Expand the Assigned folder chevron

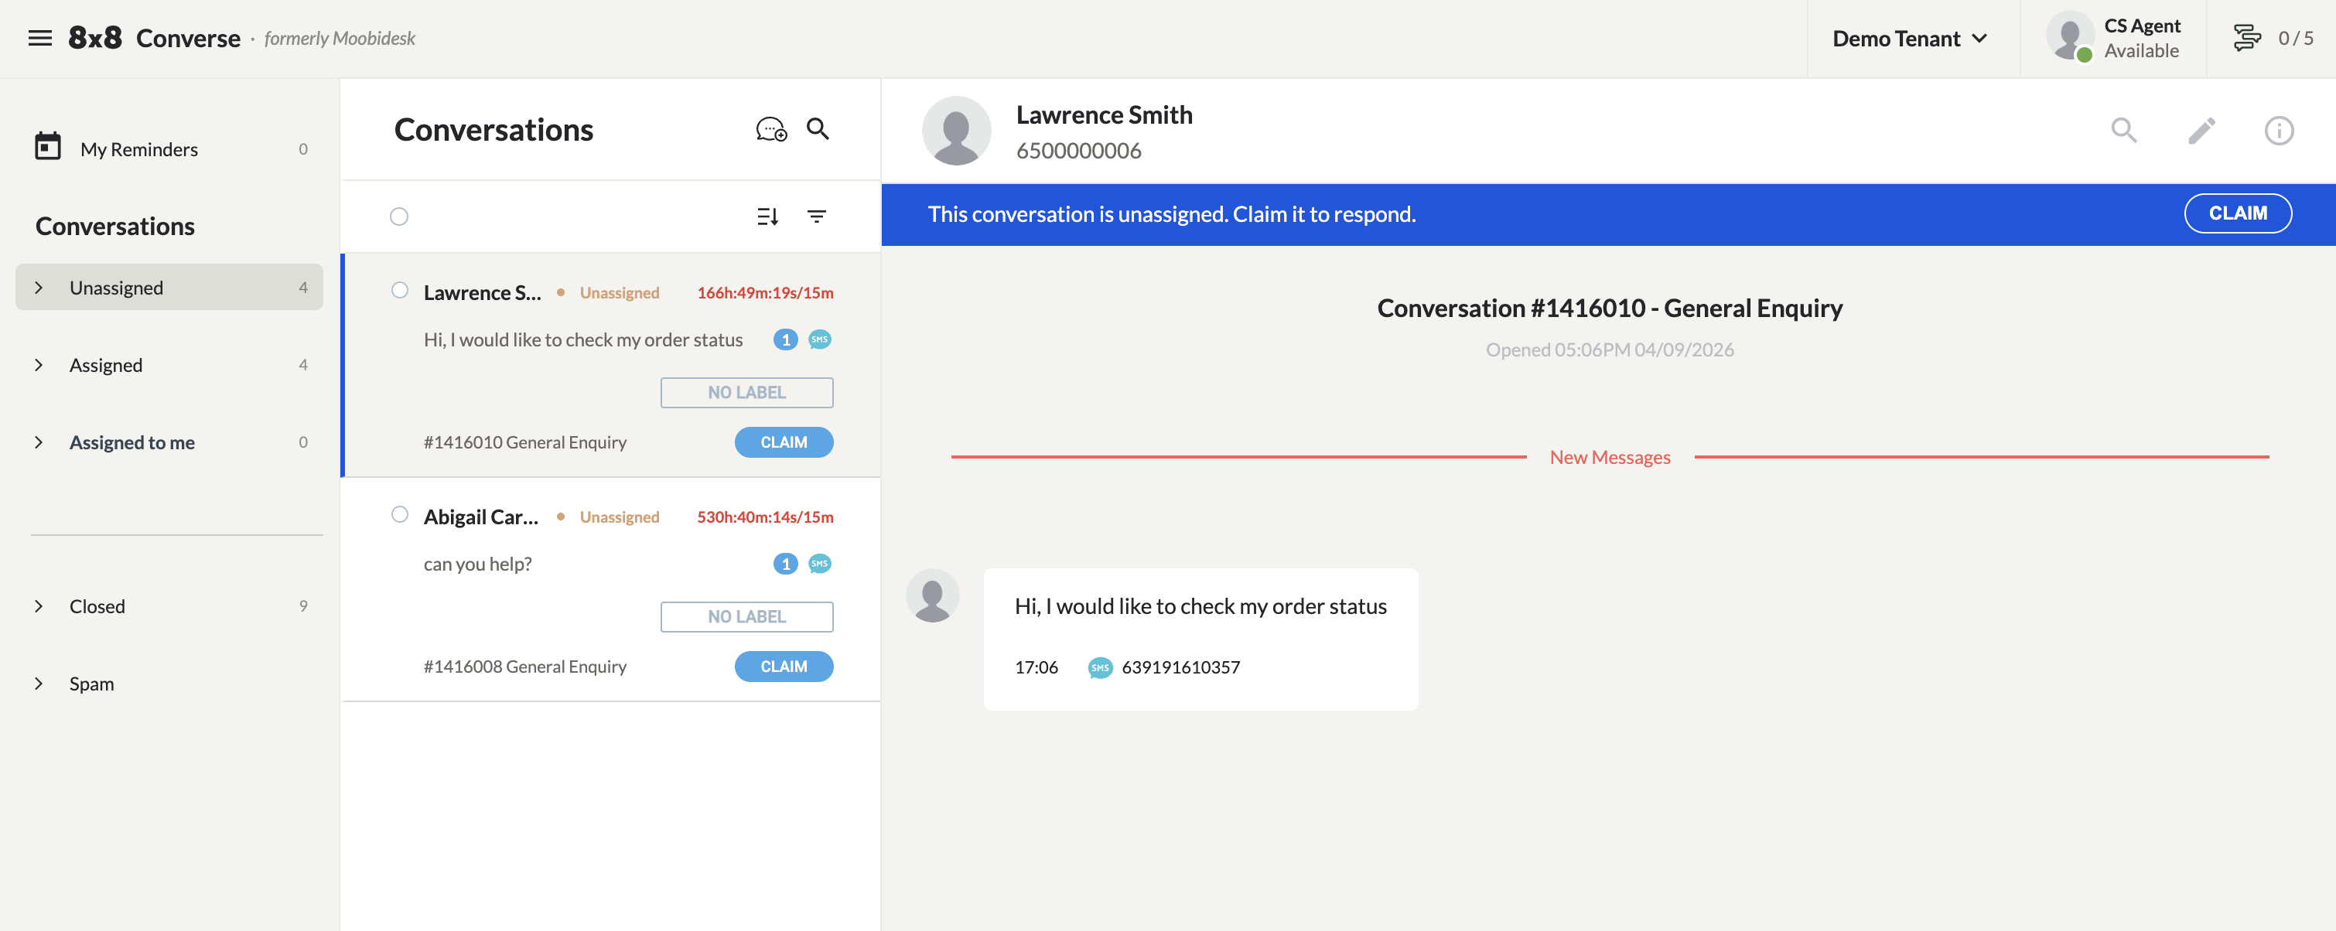pos(38,364)
